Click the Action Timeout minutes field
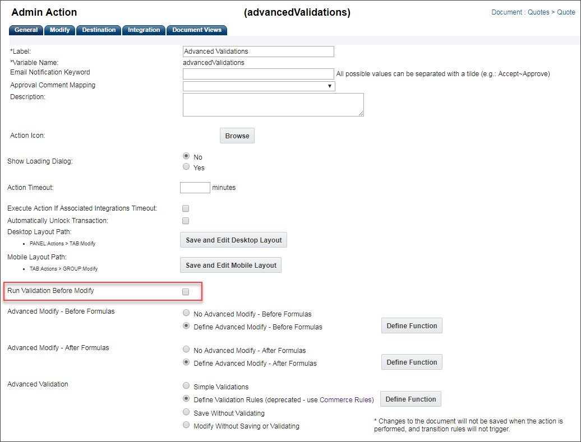The width and height of the screenshot is (581, 442). [x=195, y=188]
